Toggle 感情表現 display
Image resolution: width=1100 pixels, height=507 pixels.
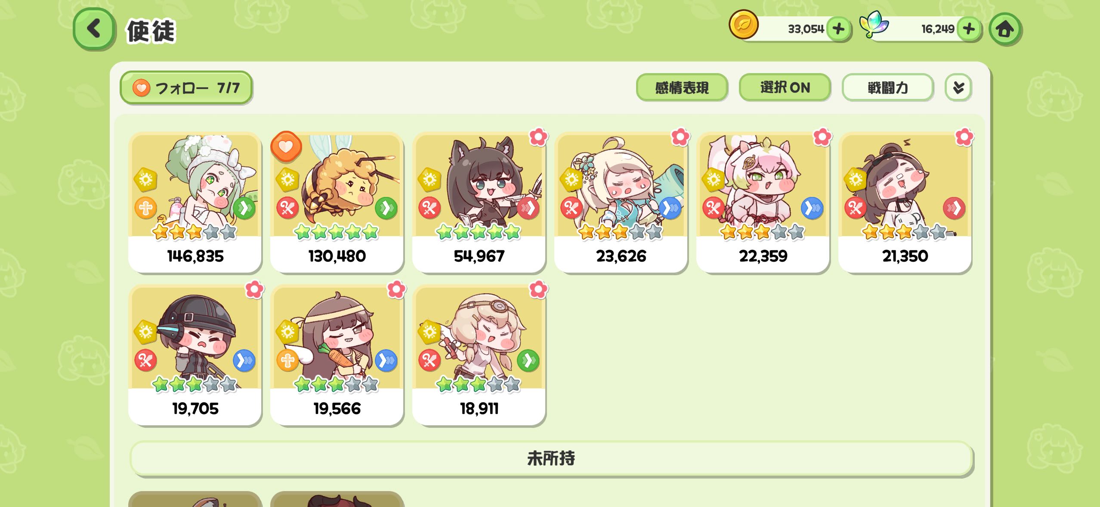point(682,88)
